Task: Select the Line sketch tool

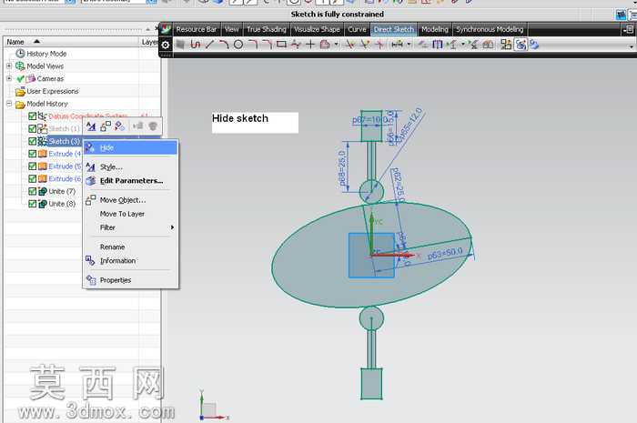Action: (209, 45)
